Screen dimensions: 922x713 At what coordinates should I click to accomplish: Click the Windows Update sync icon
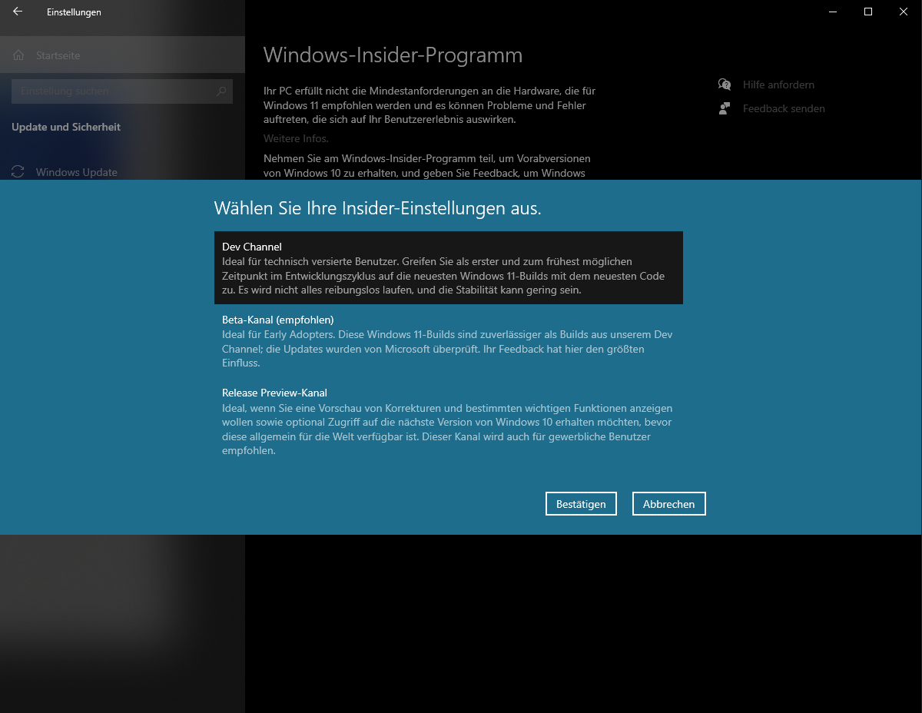click(x=20, y=172)
